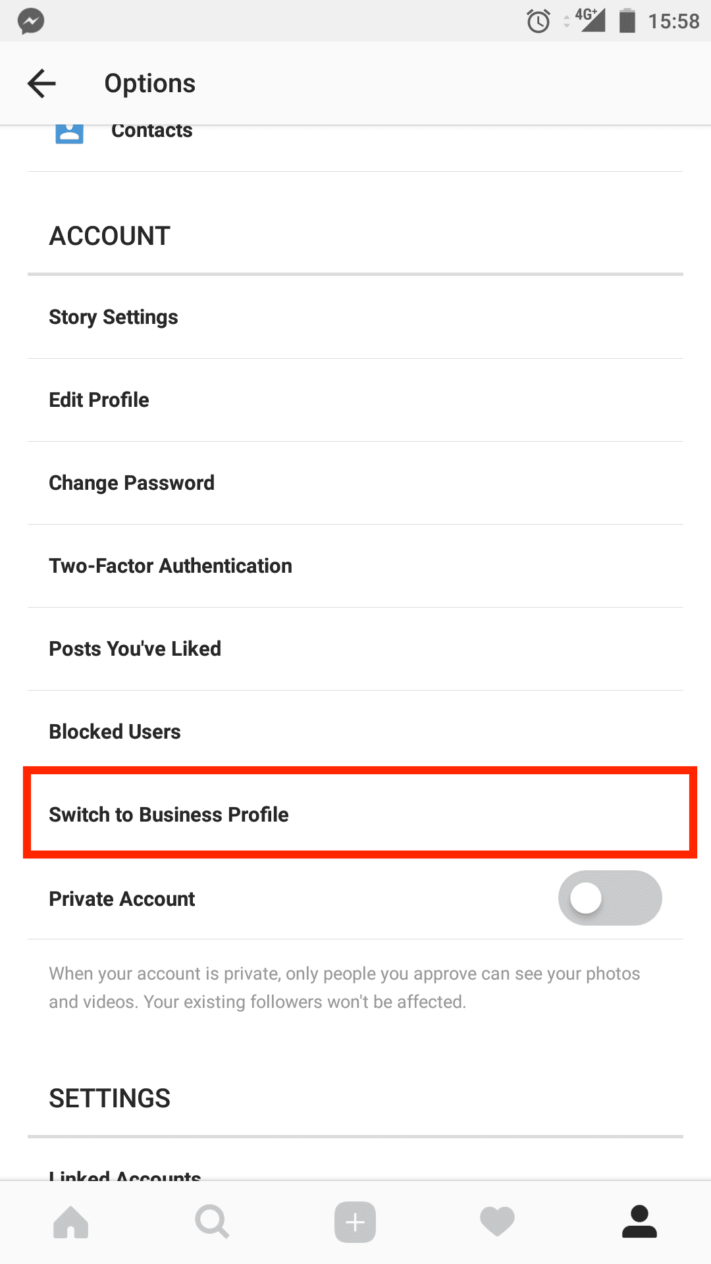Tap the Contacts entry label
Image resolution: width=711 pixels, height=1264 pixels.
pos(152,132)
